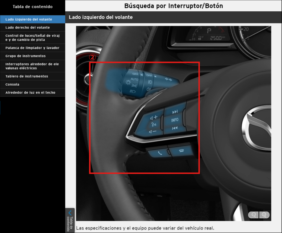Click the phone pick-up call button
Screen dimensions: 282x233
(159, 153)
